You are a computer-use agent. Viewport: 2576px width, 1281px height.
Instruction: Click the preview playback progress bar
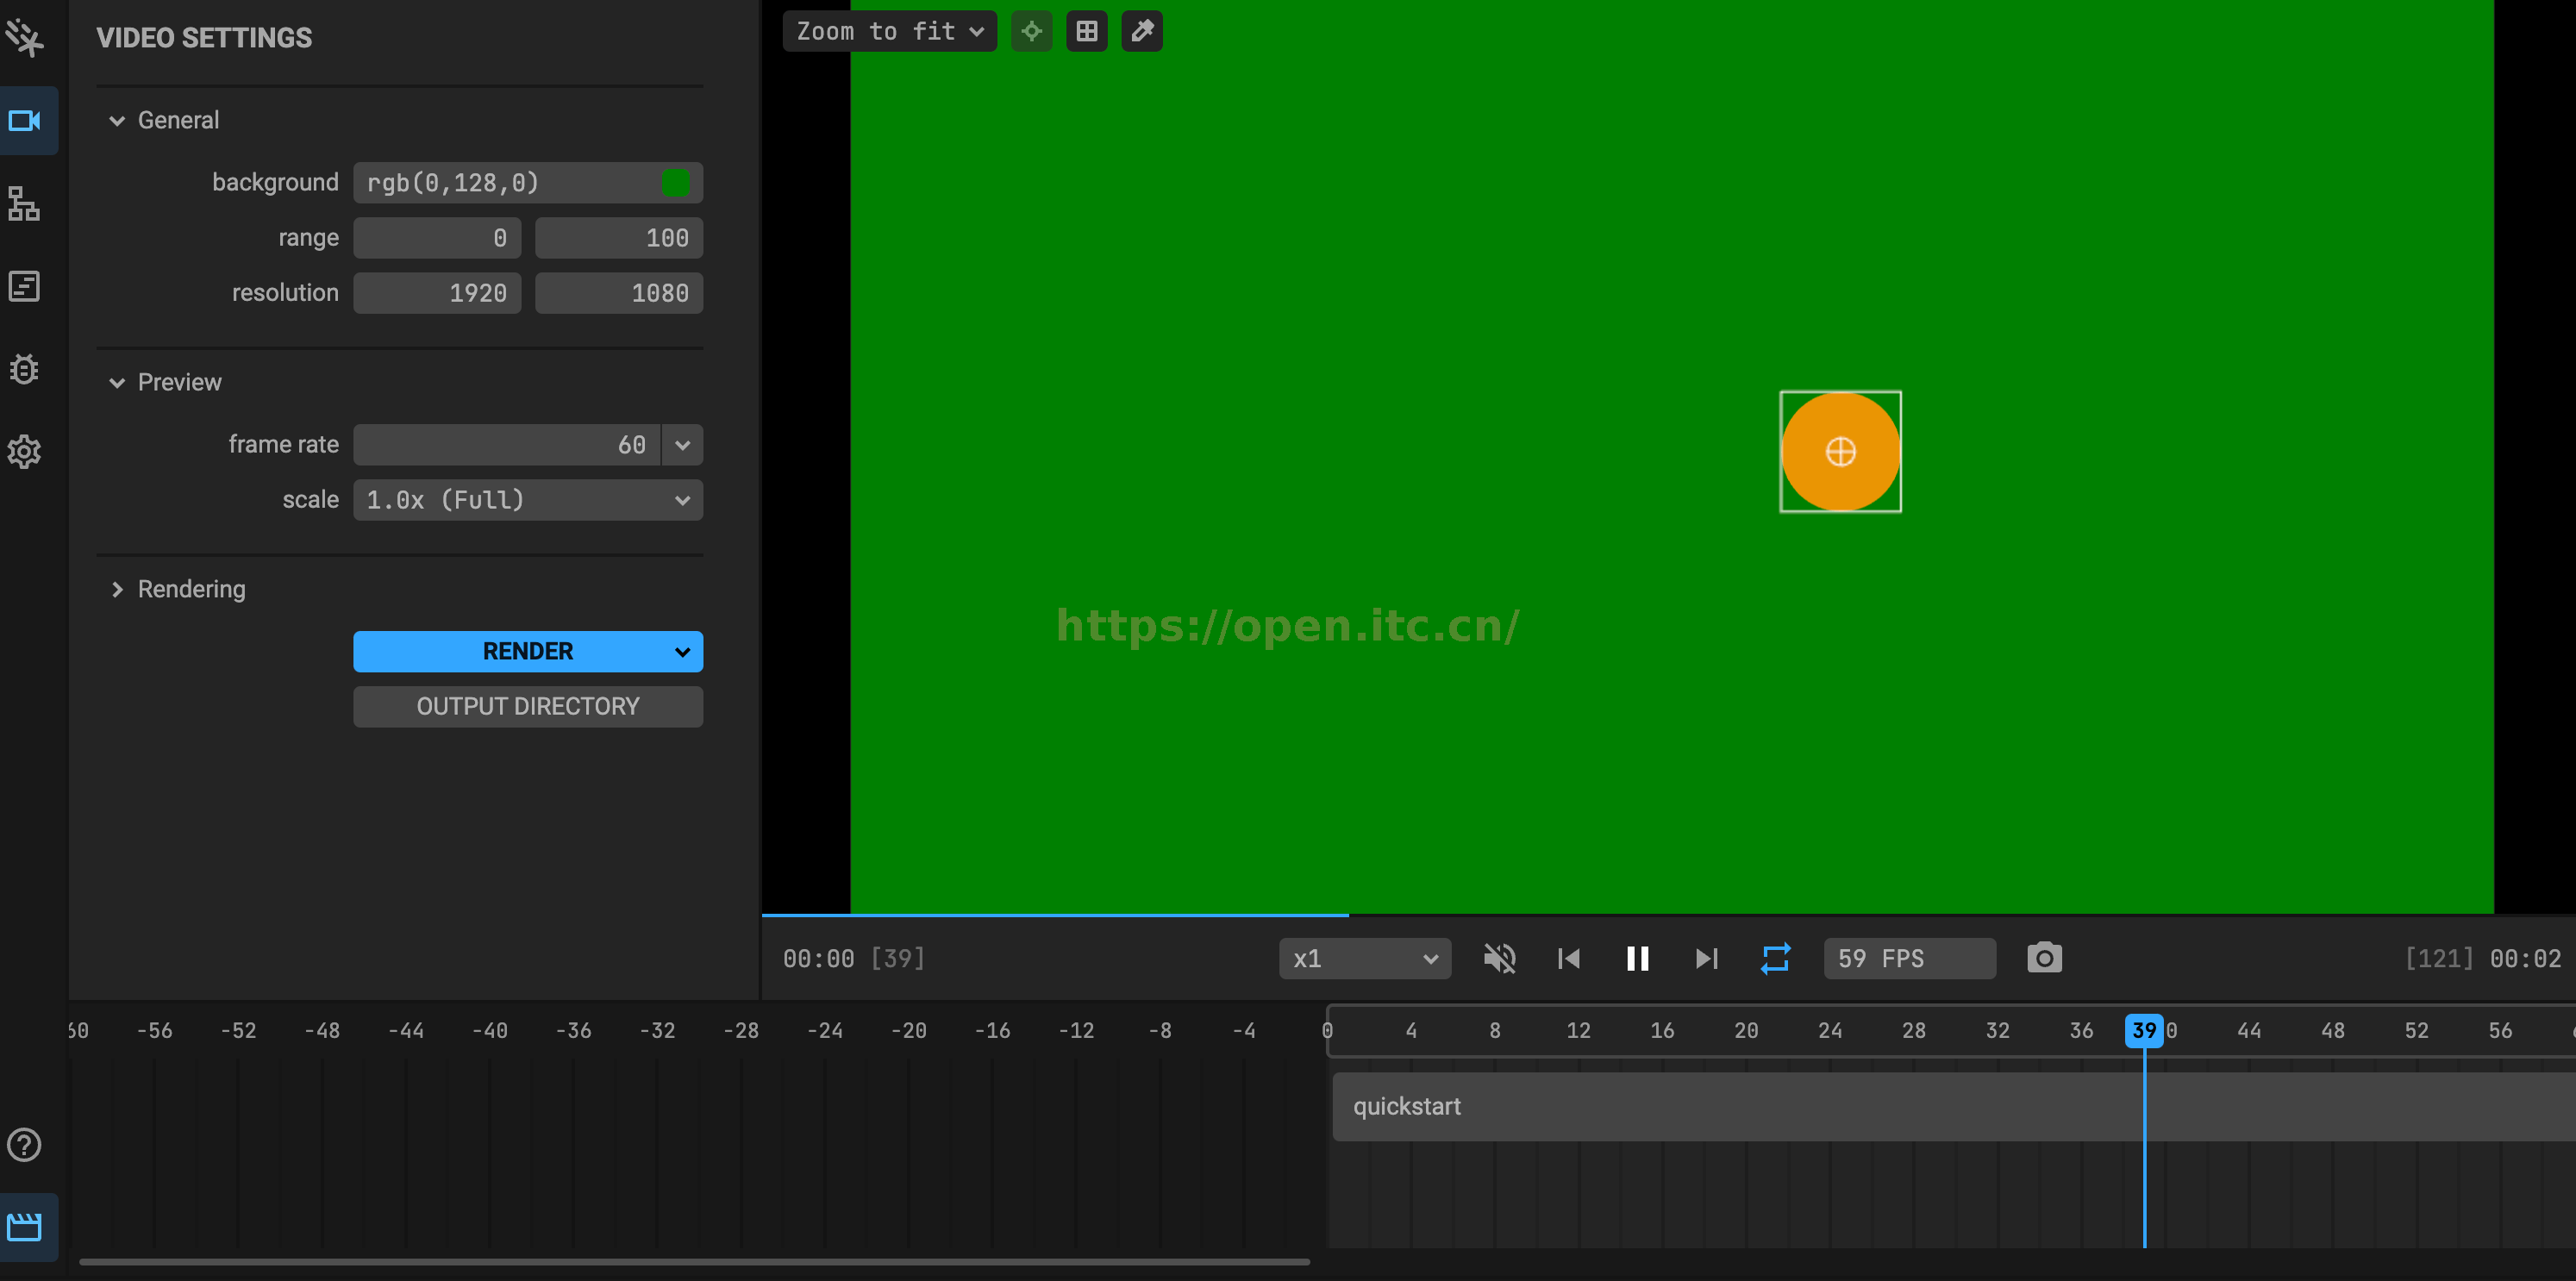[1668, 915]
